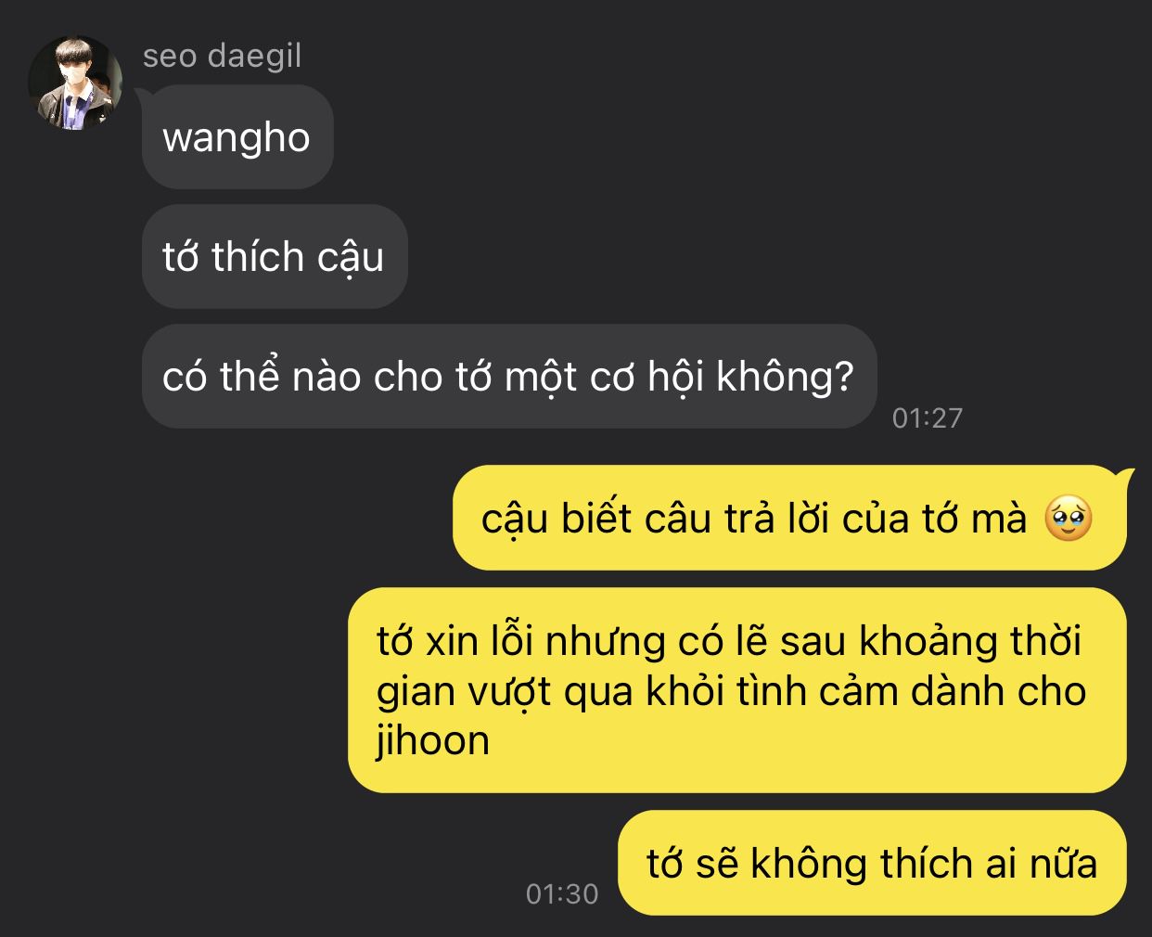Click the 01:27 timestamp
The height and width of the screenshot is (937, 1152).
(x=927, y=418)
